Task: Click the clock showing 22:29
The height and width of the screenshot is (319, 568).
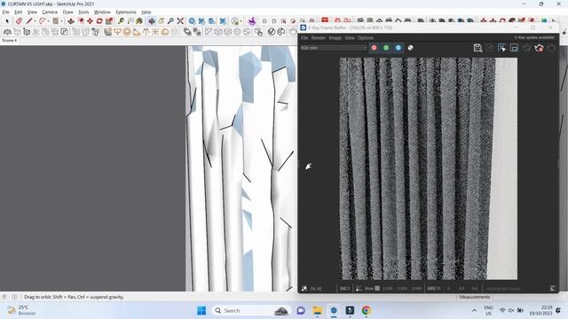Action: click(540, 310)
